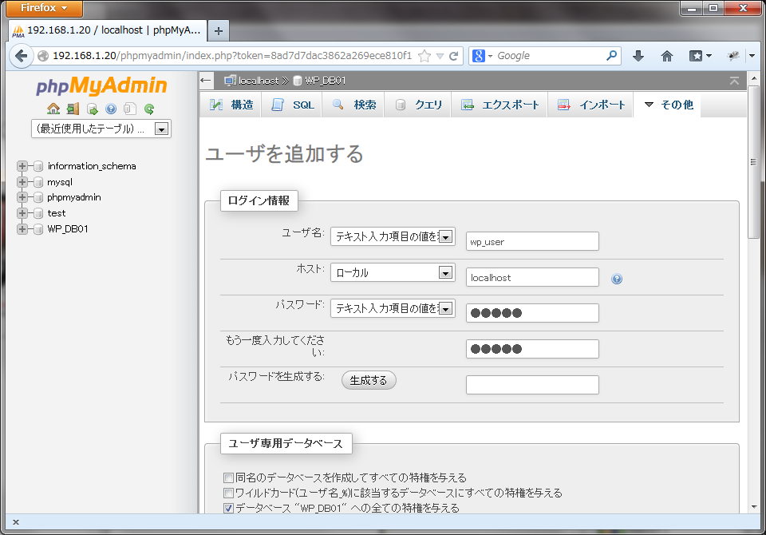Click the generated password output field
This screenshot has width=766, height=535.
[x=532, y=385]
